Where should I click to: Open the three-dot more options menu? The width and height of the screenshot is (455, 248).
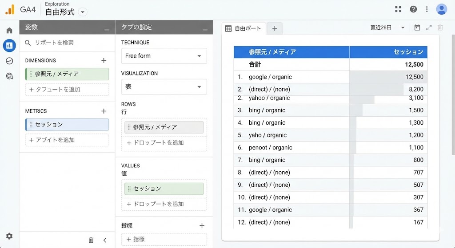coord(427,9)
